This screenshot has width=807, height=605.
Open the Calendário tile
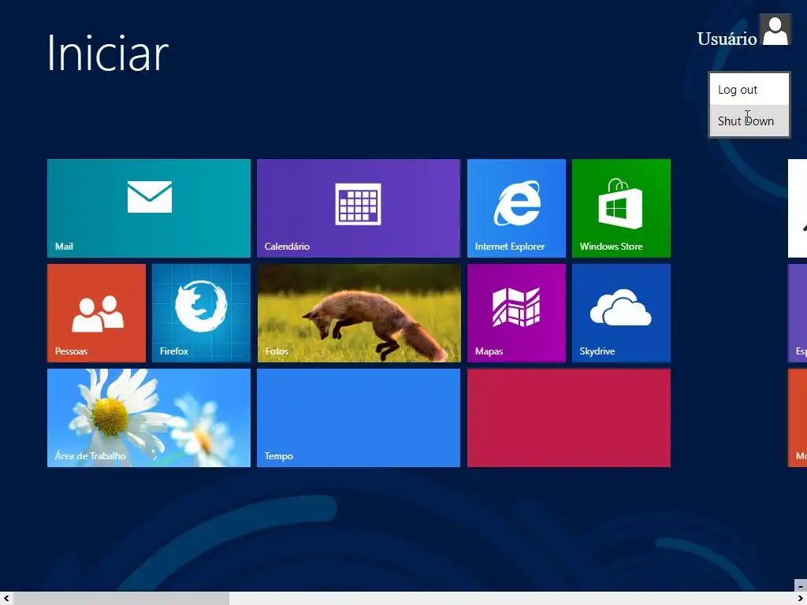point(359,208)
